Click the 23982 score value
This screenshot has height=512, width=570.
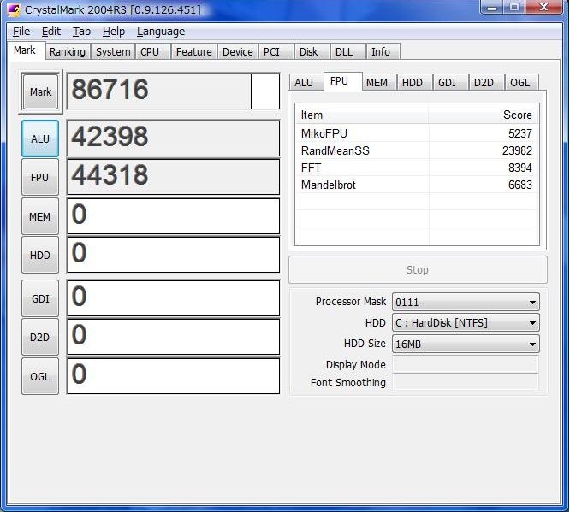(517, 150)
